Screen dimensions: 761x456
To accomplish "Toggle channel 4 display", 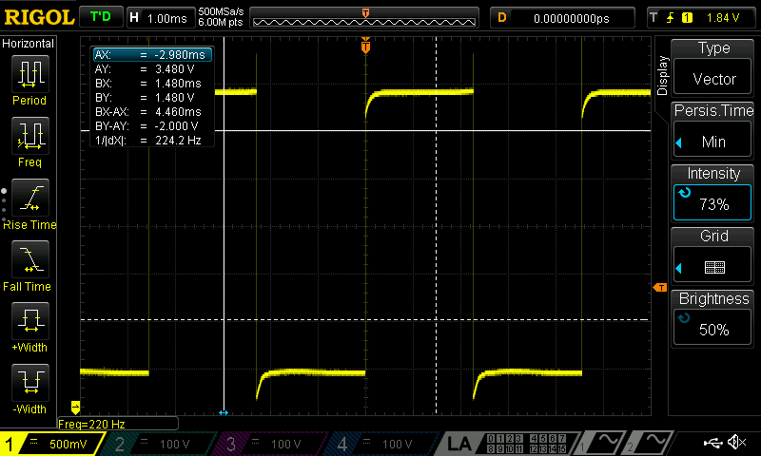I will tap(383, 444).
